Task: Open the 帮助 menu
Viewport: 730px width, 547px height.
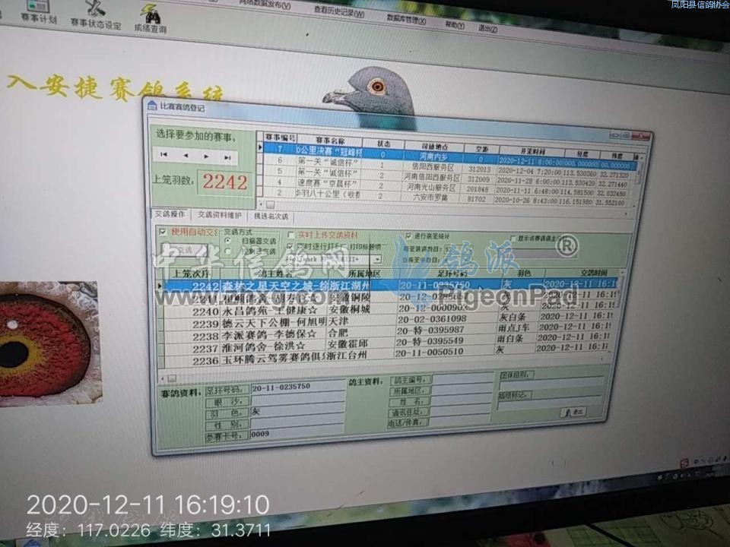Action: (x=455, y=24)
